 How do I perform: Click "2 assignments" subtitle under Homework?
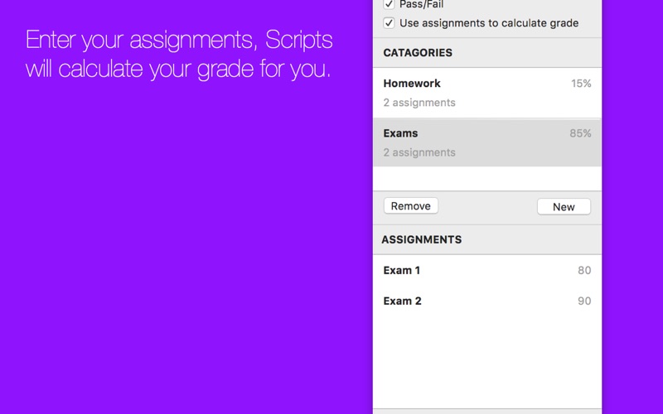pyautogui.click(x=419, y=103)
